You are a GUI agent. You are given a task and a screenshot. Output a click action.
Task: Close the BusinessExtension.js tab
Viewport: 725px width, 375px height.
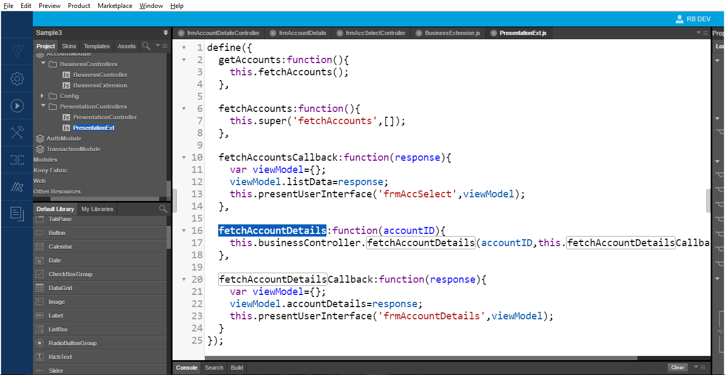pos(419,33)
